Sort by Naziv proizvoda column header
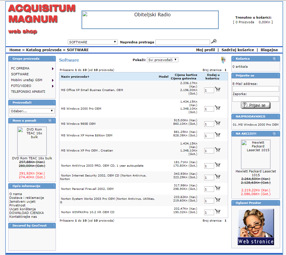The height and width of the screenshot is (255, 286). point(75,77)
